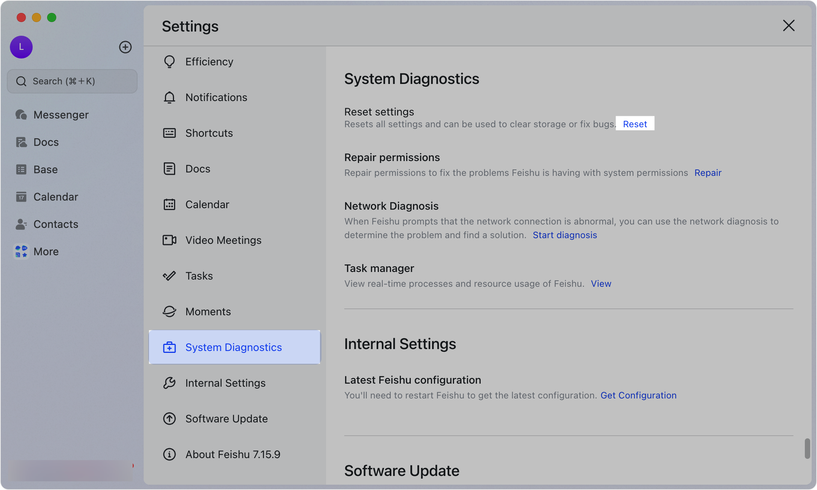Screen dimensions: 817x490
Task: Click the About Feishu info icon
Action: click(169, 454)
